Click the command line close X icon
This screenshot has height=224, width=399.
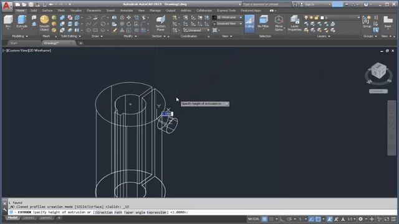click(5, 203)
